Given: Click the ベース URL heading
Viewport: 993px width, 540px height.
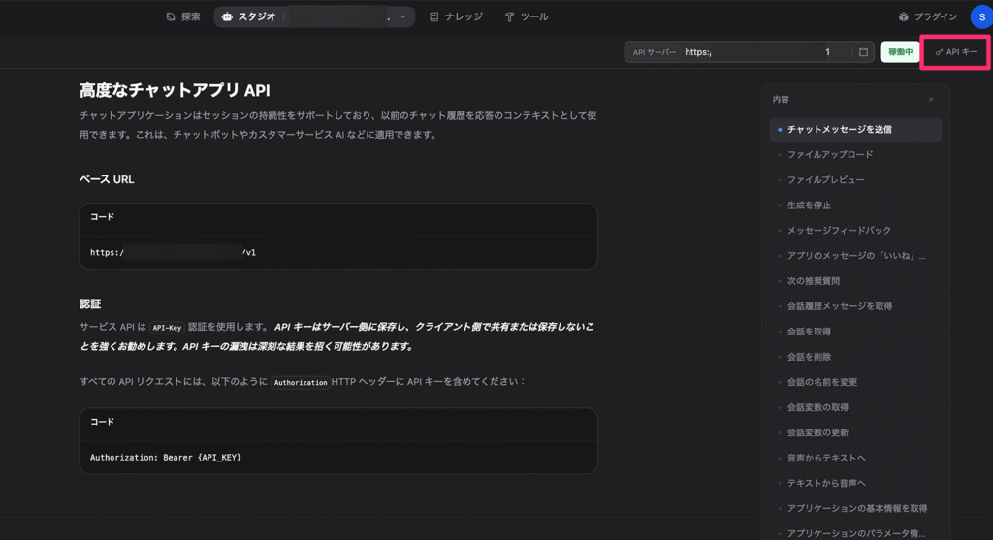Looking at the screenshot, I should (x=107, y=179).
